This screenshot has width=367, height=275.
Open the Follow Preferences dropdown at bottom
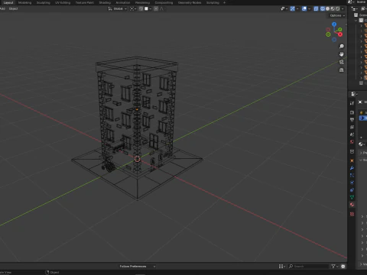click(x=137, y=267)
